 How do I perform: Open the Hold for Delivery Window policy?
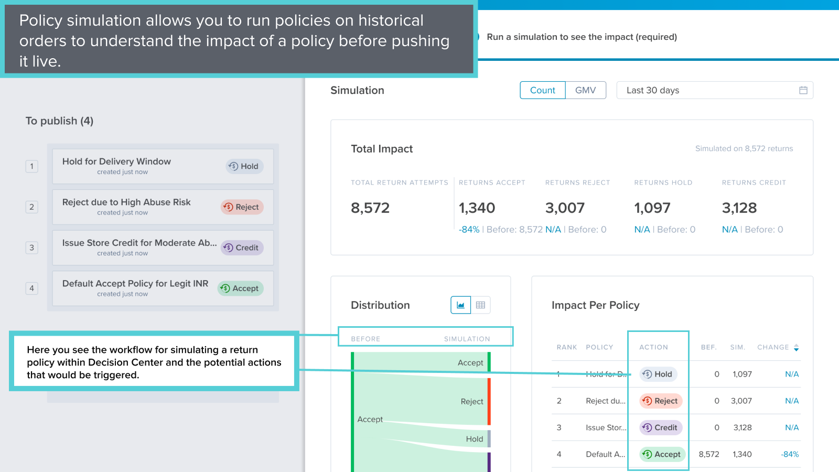pos(116,161)
